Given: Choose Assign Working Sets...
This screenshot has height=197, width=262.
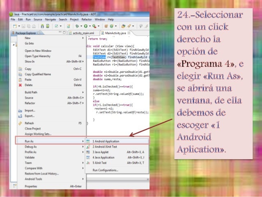Looking at the screenshot, I should tap(52, 134).
